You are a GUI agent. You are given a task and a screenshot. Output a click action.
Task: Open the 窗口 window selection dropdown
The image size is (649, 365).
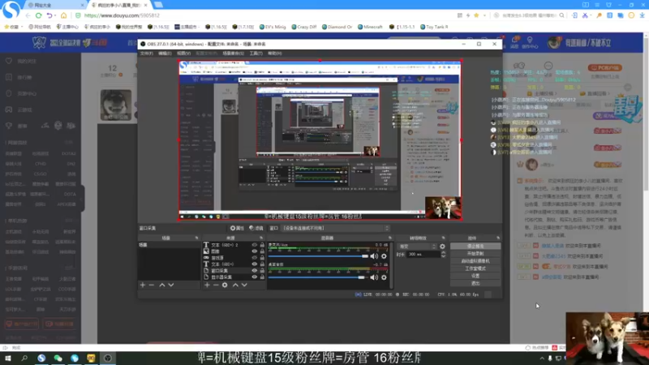click(x=336, y=228)
